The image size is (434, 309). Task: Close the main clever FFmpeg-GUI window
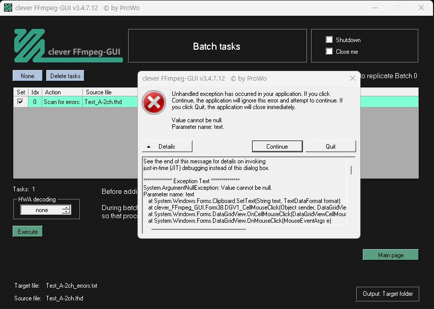pyautogui.click(x=421, y=8)
